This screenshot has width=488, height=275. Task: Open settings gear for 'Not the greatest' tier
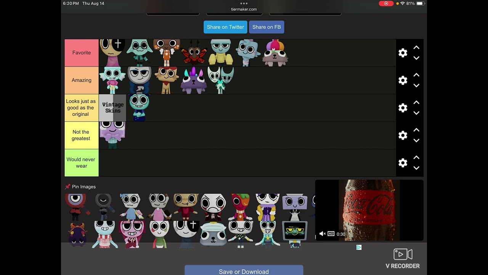pos(403,135)
